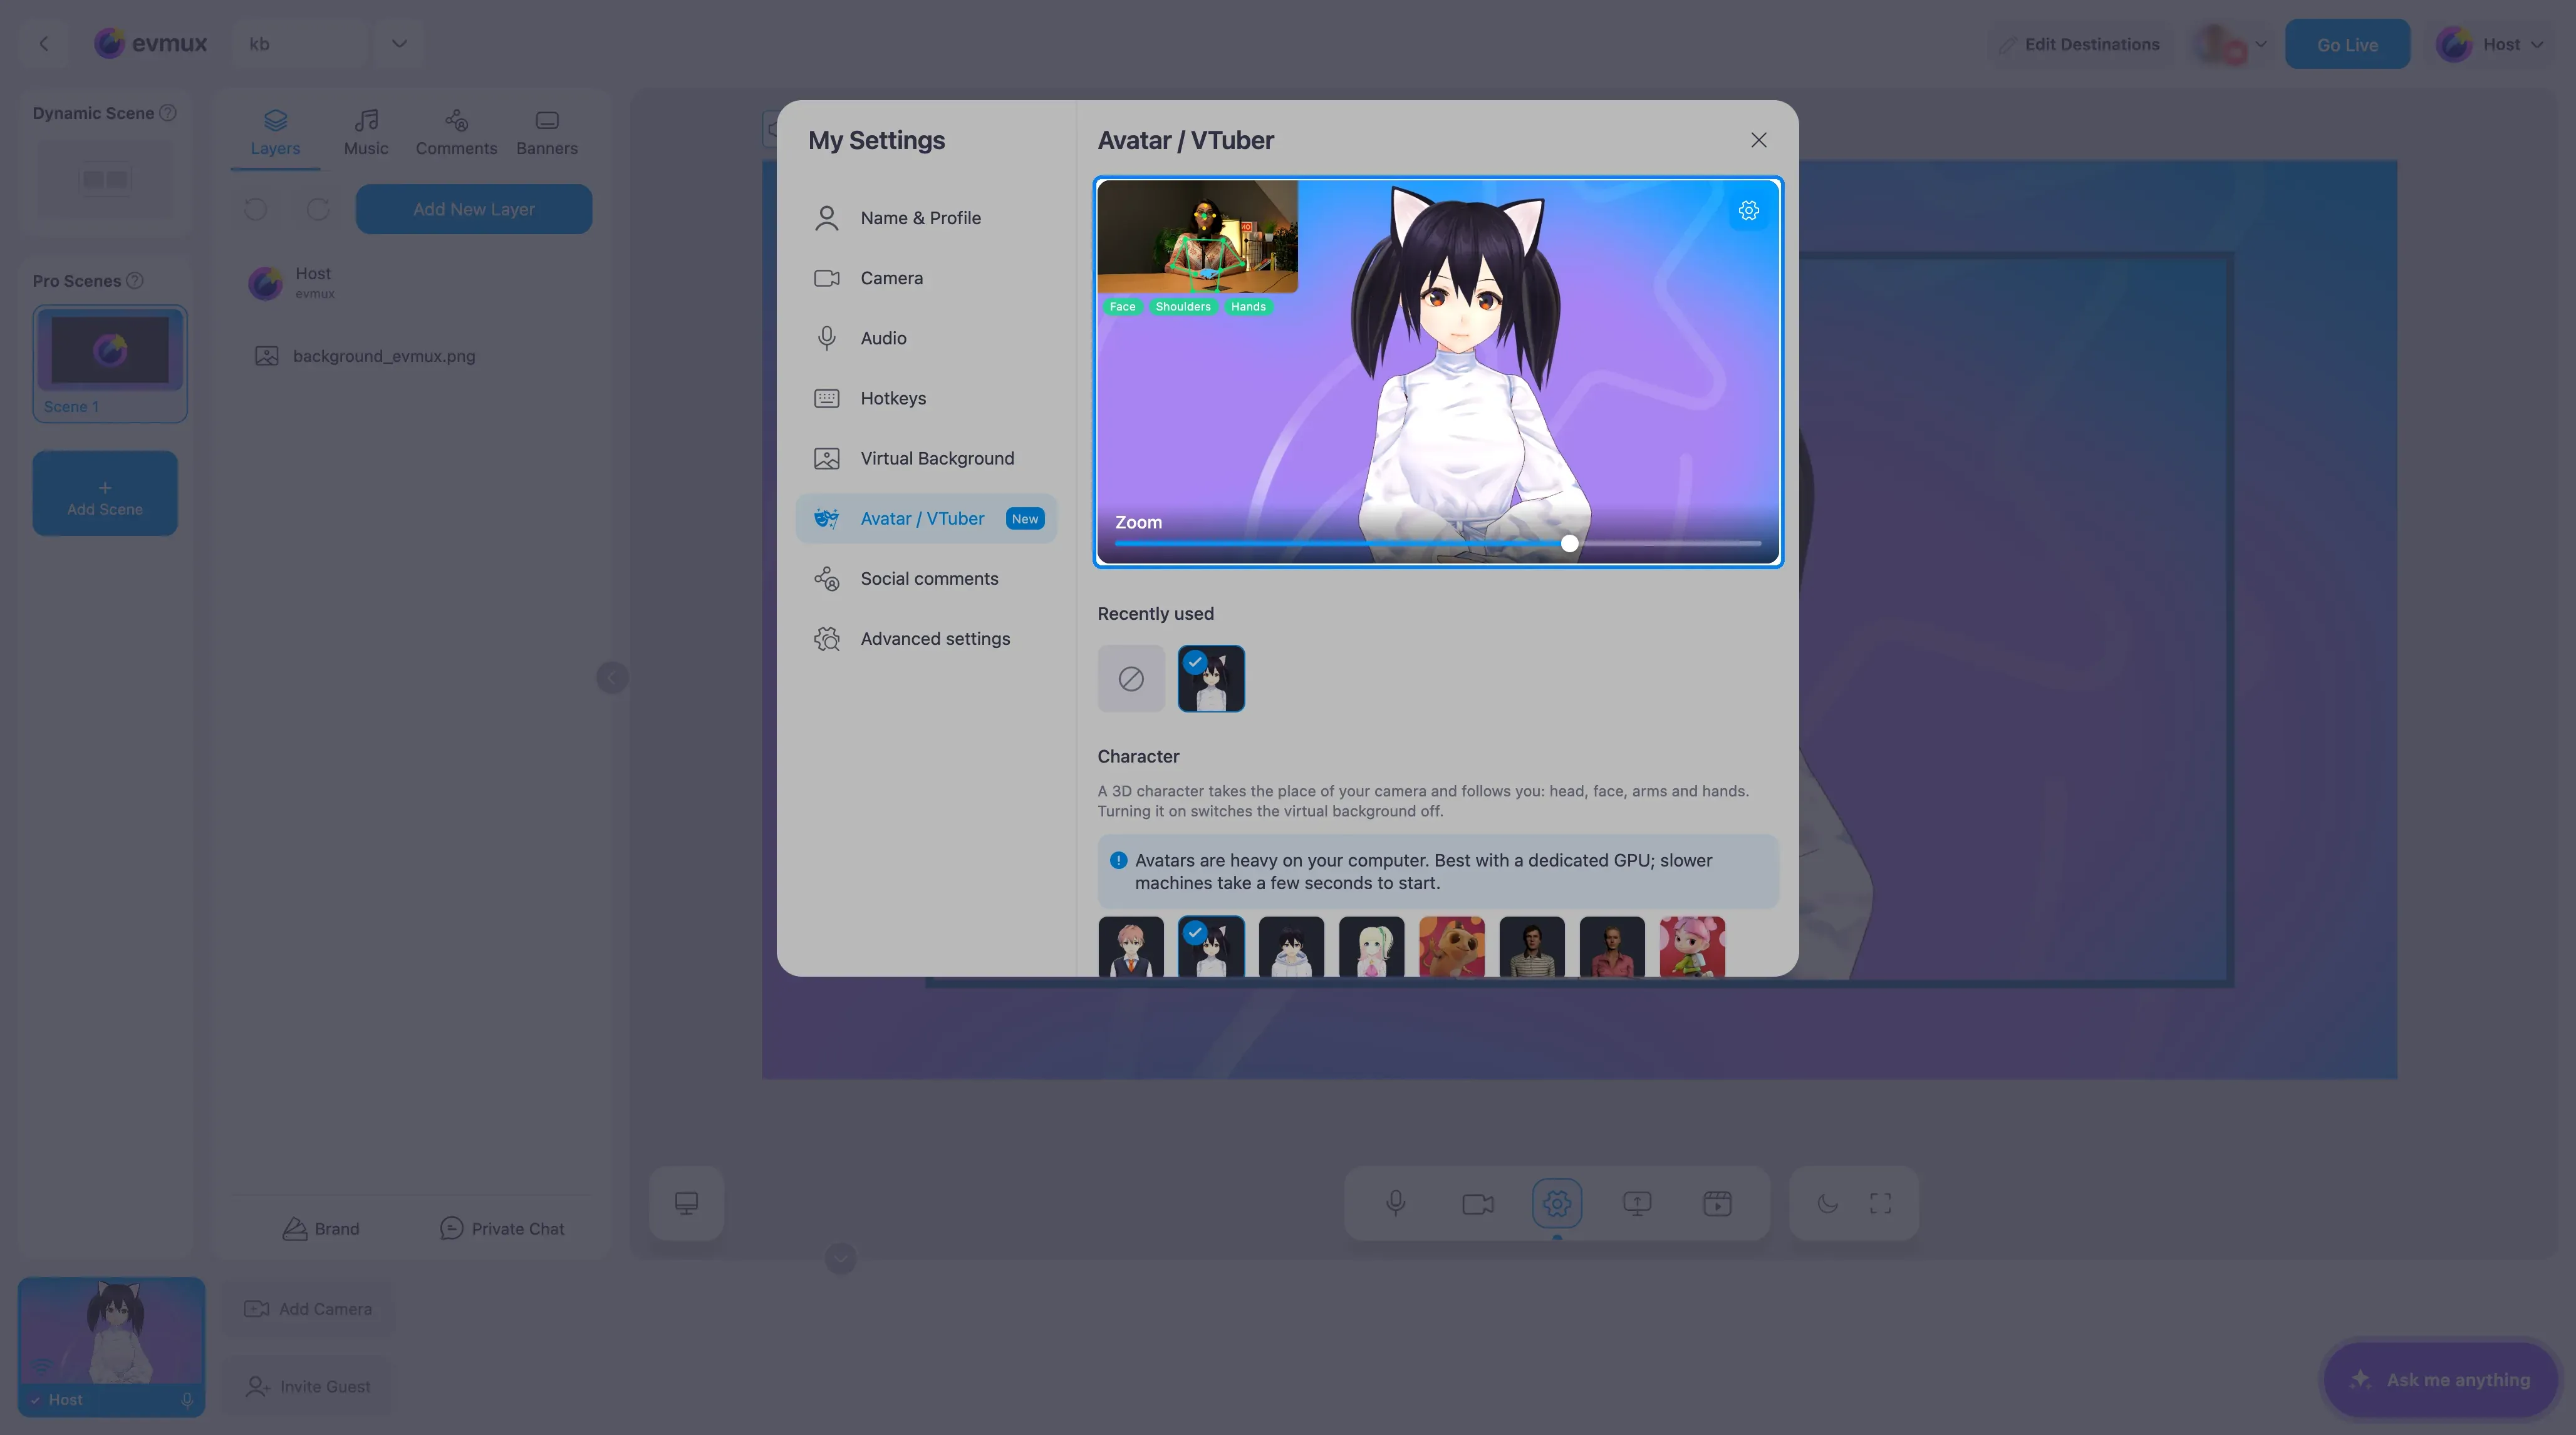The image size is (2576, 1435).
Task: Select the no-avatar option in Recently used
Action: click(x=1131, y=679)
